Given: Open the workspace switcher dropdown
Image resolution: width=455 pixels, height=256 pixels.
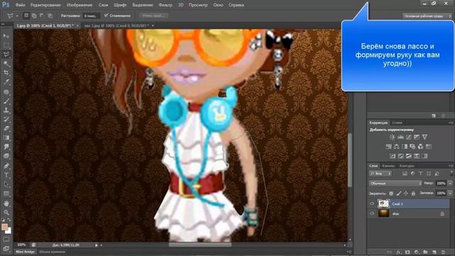Looking at the screenshot, I should [427, 16].
